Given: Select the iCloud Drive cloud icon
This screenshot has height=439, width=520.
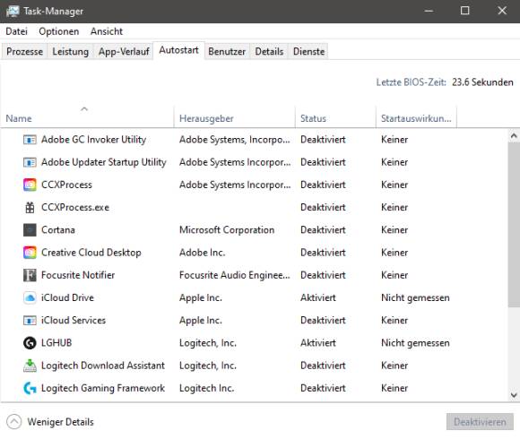Looking at the screenshot, I should [x=30, y=297].
